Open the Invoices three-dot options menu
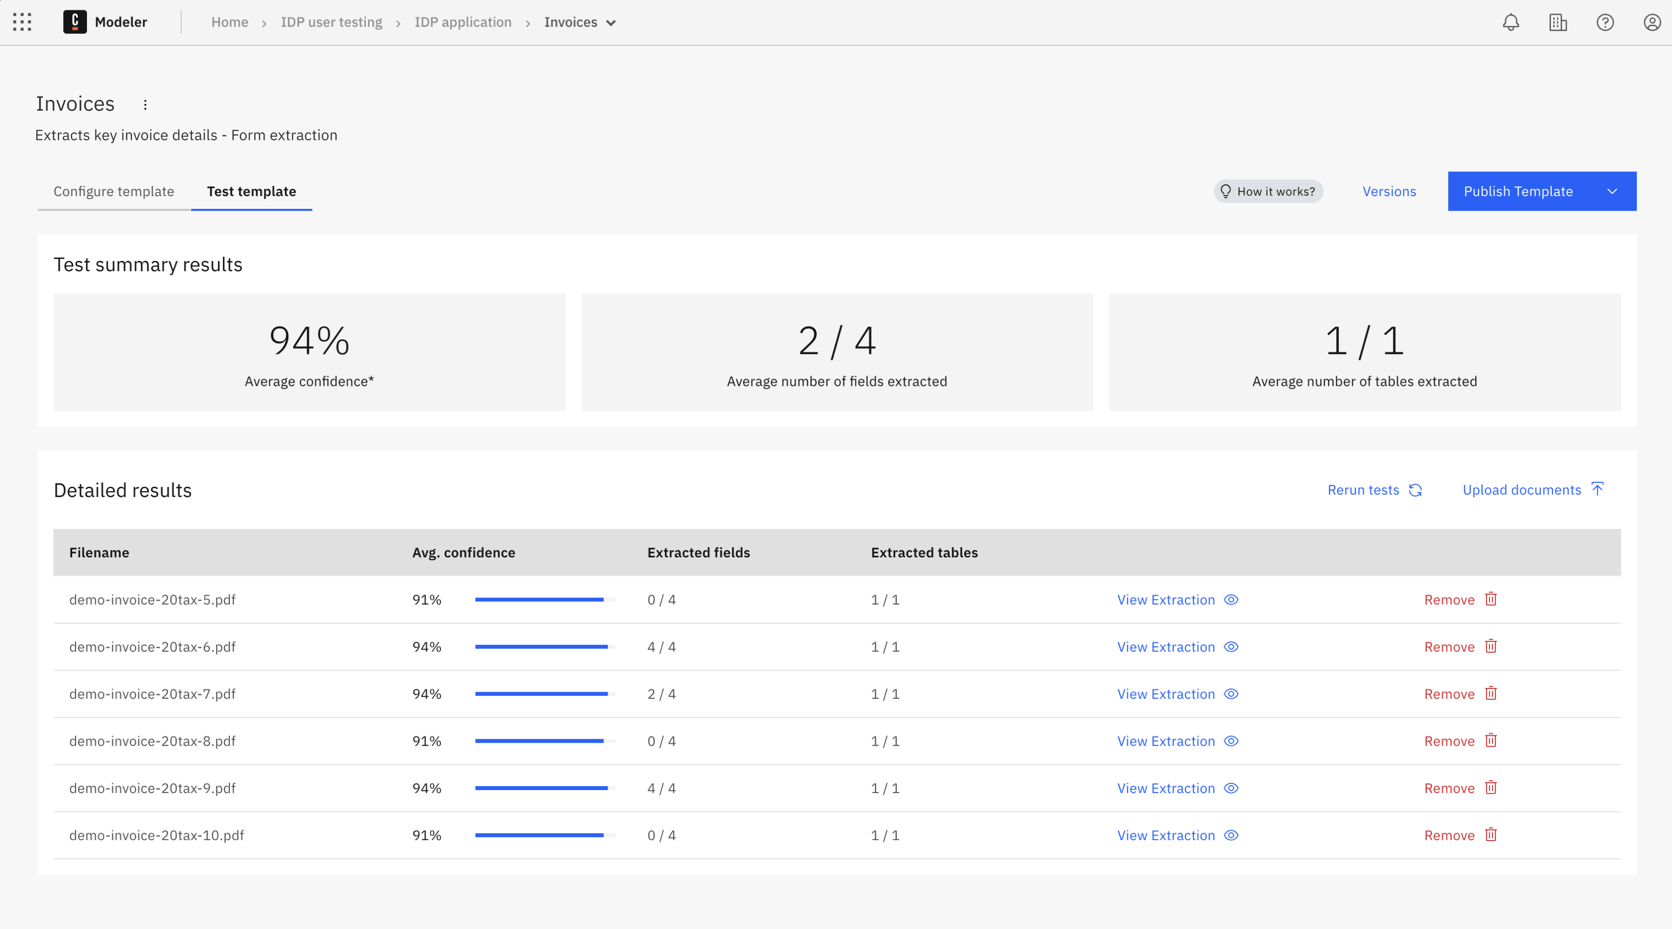 pyautogui.click(x=145, y=104)
